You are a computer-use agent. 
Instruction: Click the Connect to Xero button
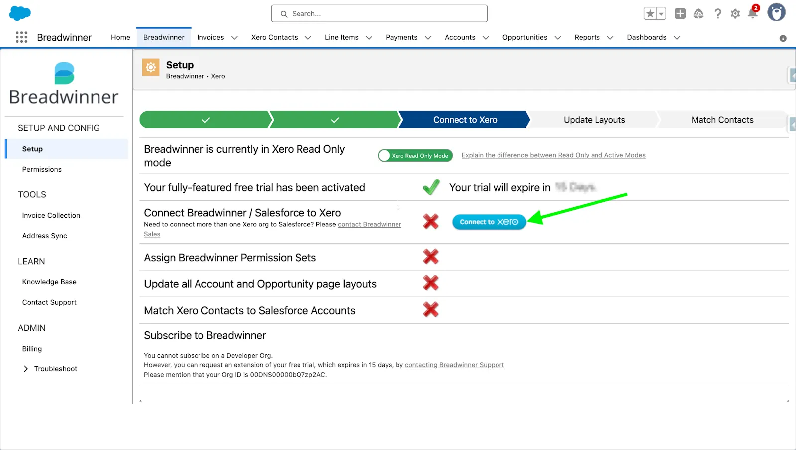point(489,222)
